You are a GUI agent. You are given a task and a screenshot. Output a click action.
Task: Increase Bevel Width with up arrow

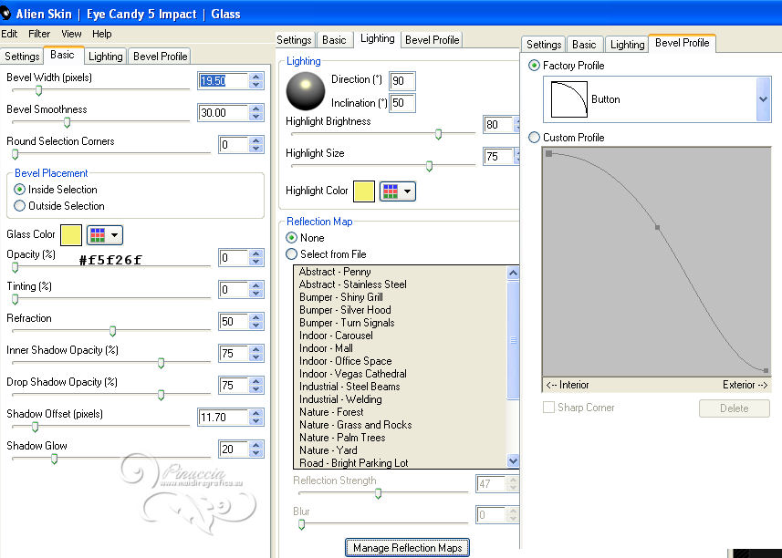(x=256, y=77)
